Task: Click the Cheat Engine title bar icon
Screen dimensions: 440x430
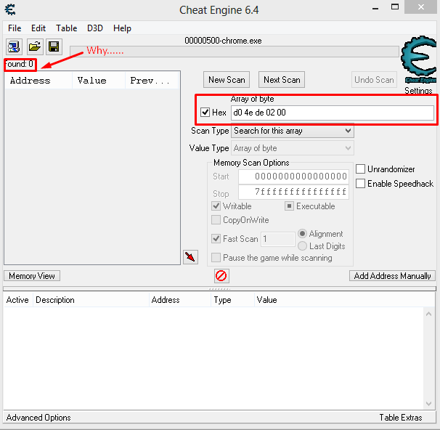Action: point(10,10)
